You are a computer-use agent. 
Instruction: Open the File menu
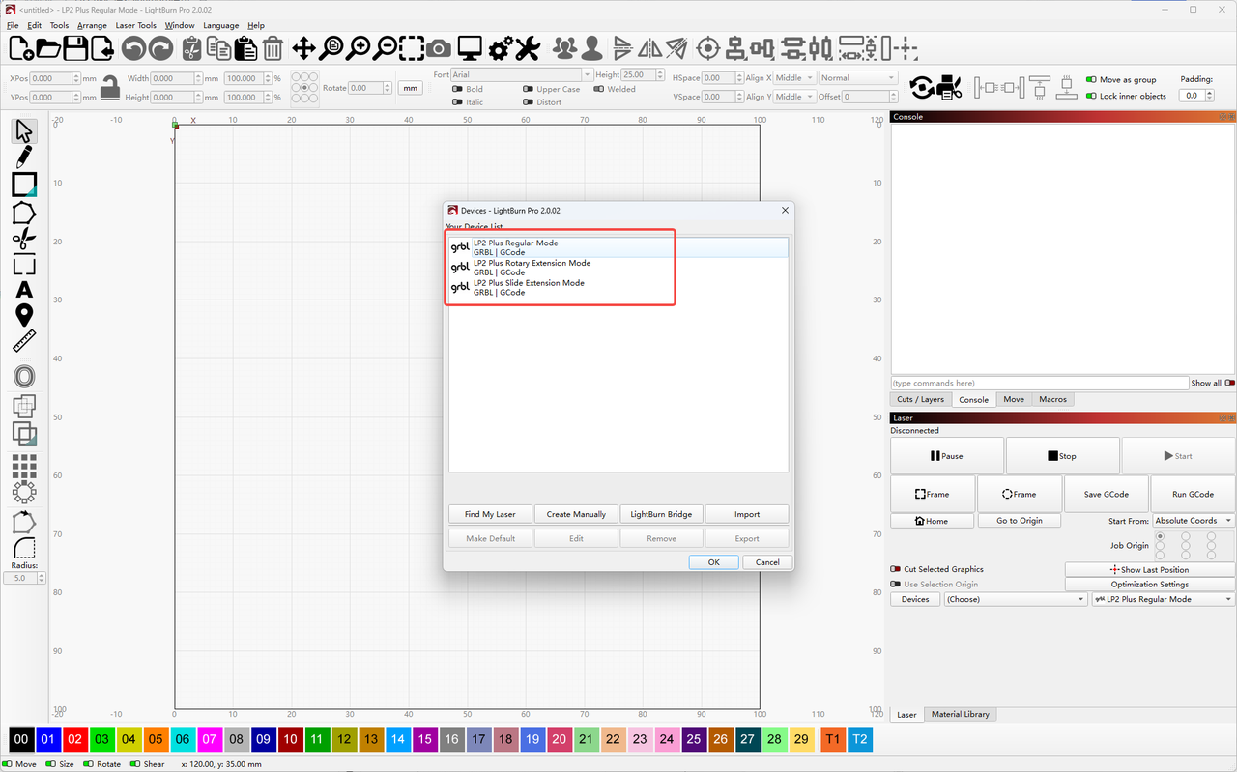pyautogui.click(x=13, y=25)
